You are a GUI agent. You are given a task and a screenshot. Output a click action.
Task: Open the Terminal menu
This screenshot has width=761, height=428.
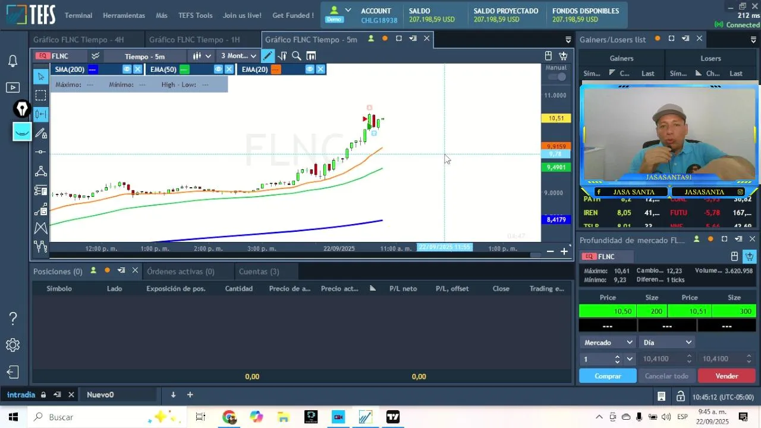coord(78,15)
